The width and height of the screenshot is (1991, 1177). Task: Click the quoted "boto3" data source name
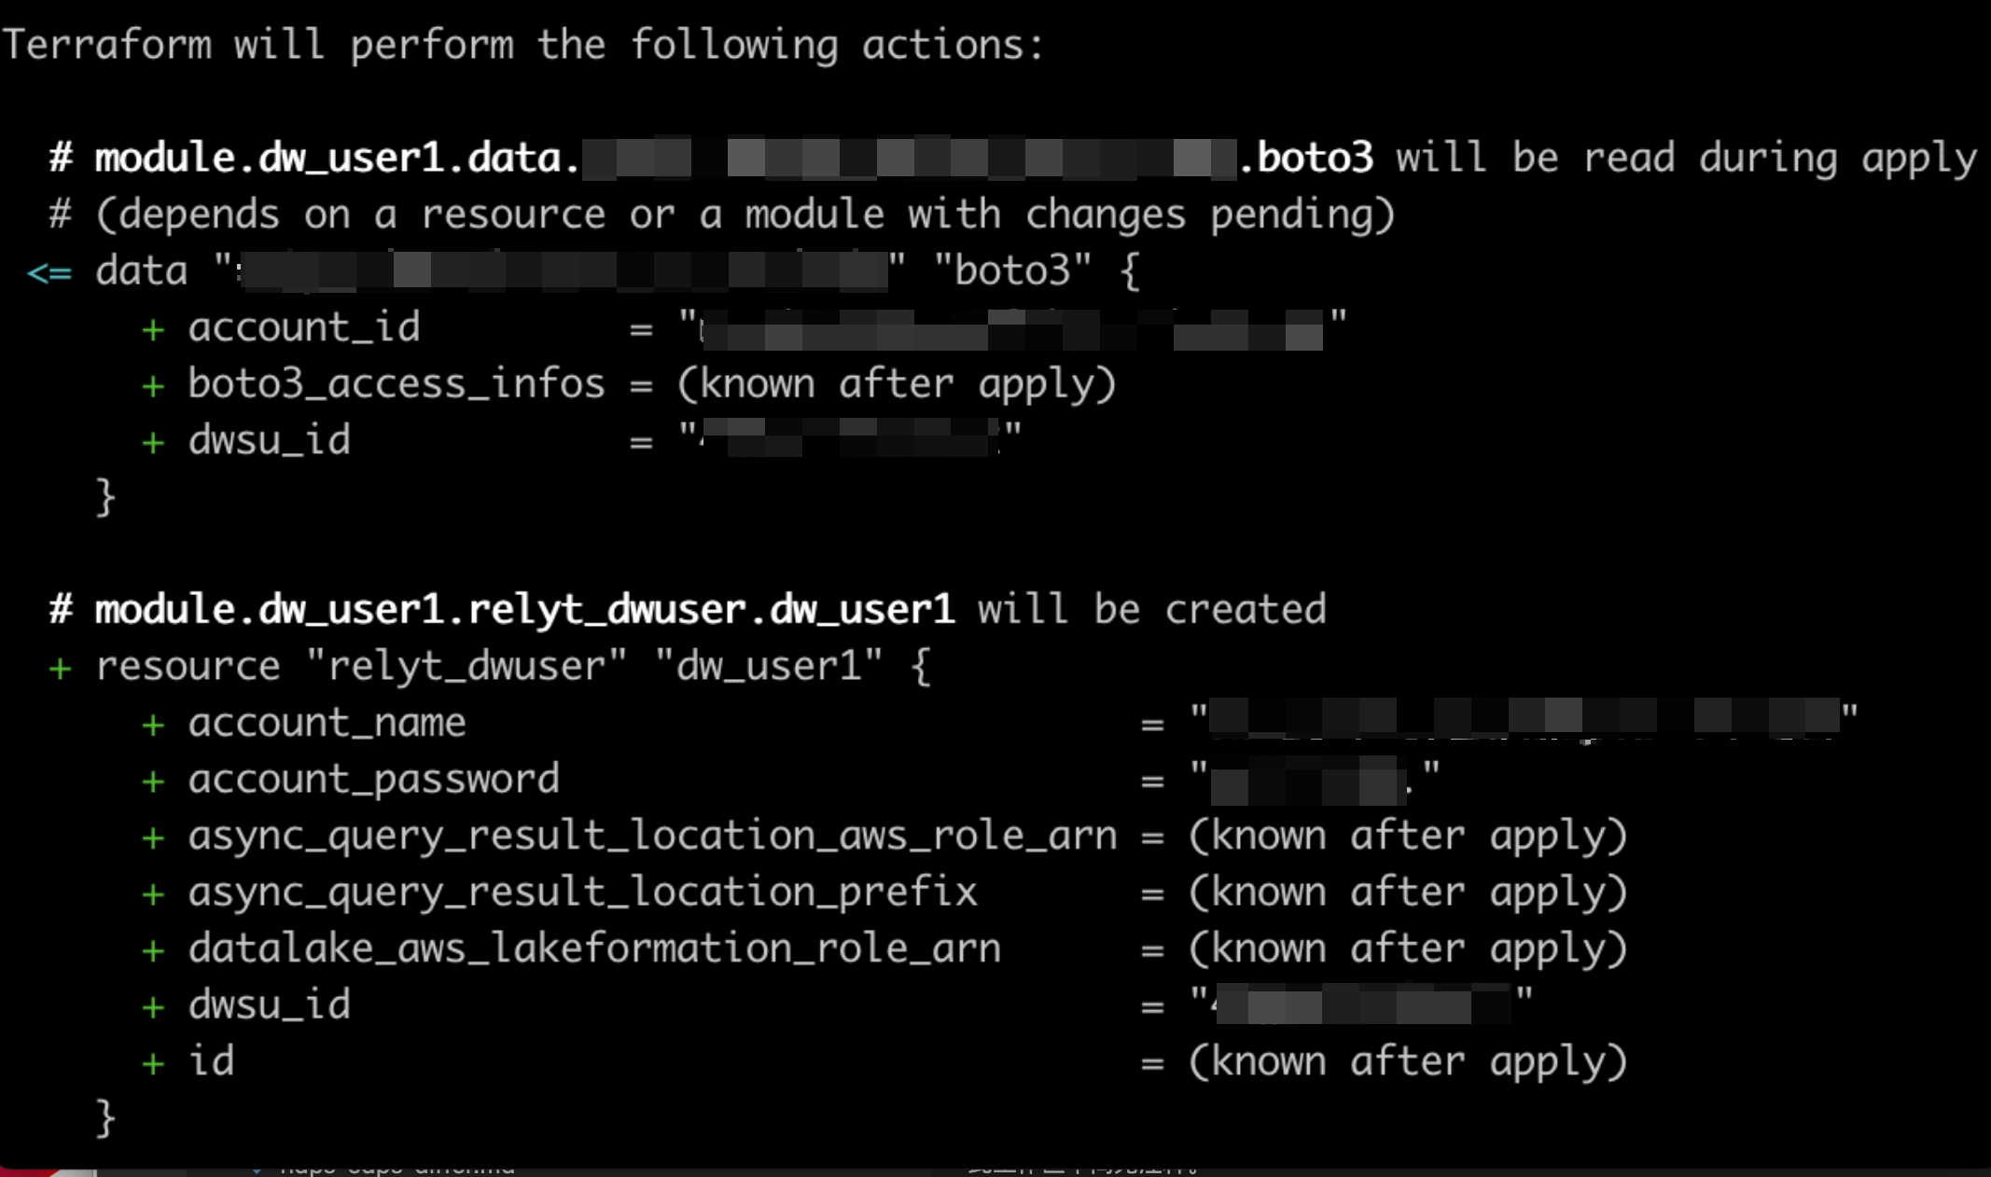tap(1012, 270)
